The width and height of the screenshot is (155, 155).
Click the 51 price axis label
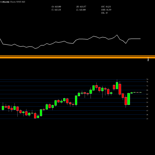tap(147, 102)
